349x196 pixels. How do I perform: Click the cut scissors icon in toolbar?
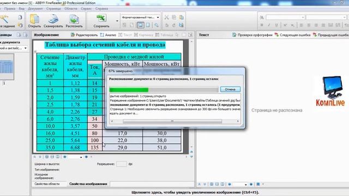pyautogui.click(x=166, y=17)
